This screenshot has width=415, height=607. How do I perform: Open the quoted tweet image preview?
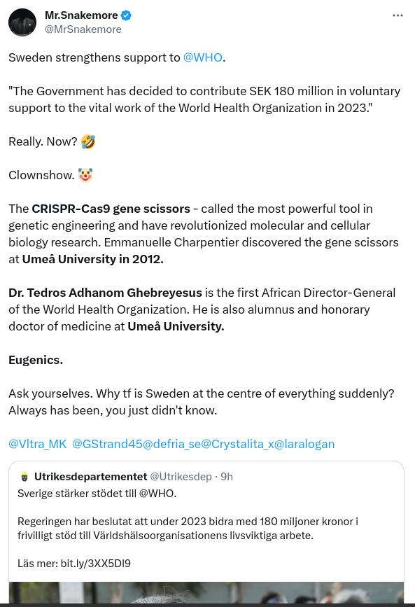click(206, 592)
